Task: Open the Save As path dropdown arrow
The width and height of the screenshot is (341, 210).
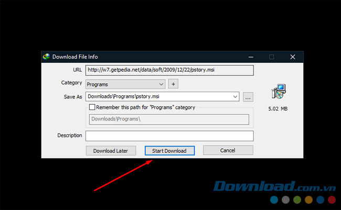Action: tap(236, 96)
